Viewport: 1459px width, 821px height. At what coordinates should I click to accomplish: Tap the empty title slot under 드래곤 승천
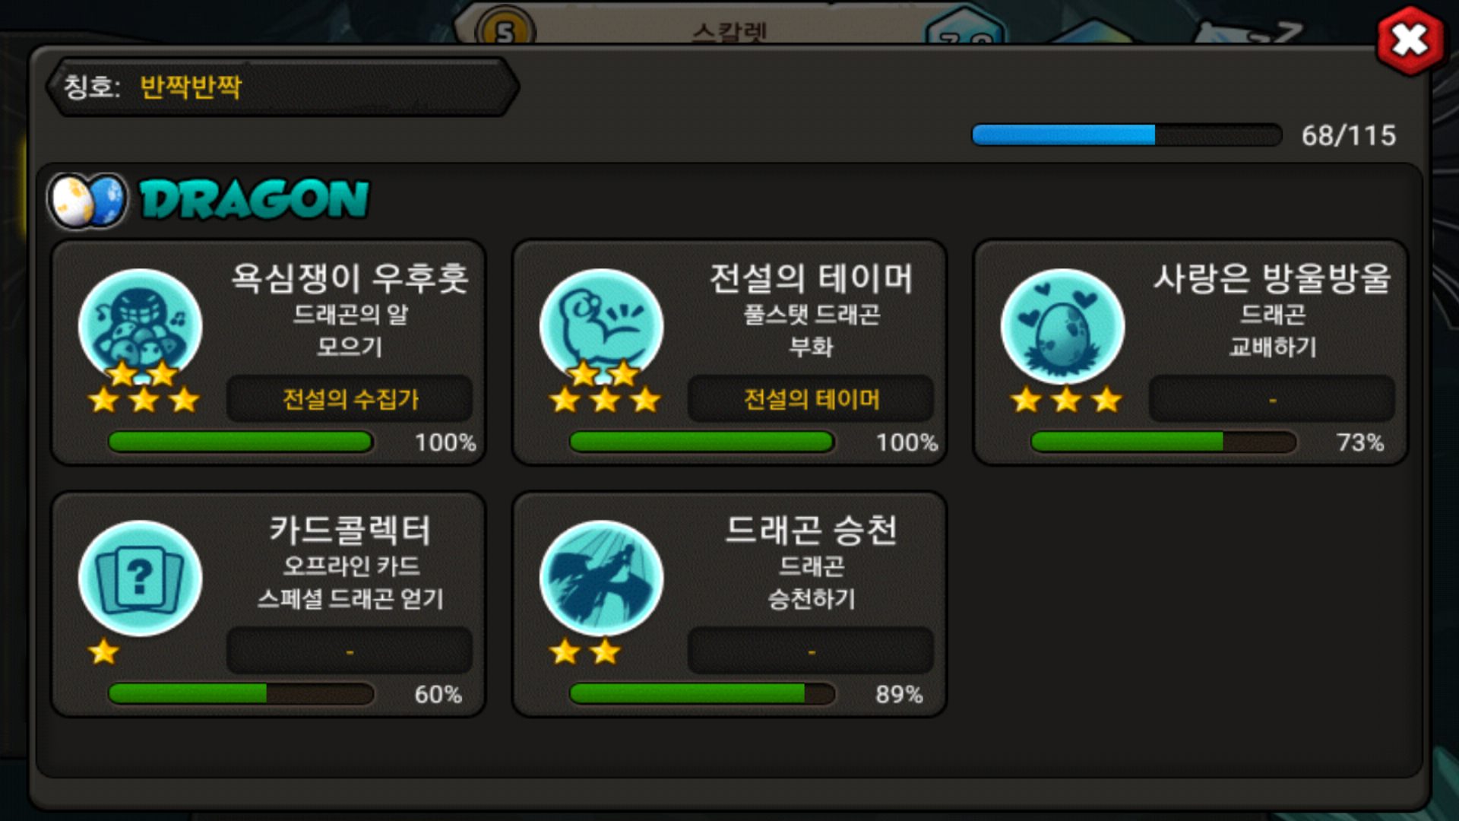(x=811, y=651)
